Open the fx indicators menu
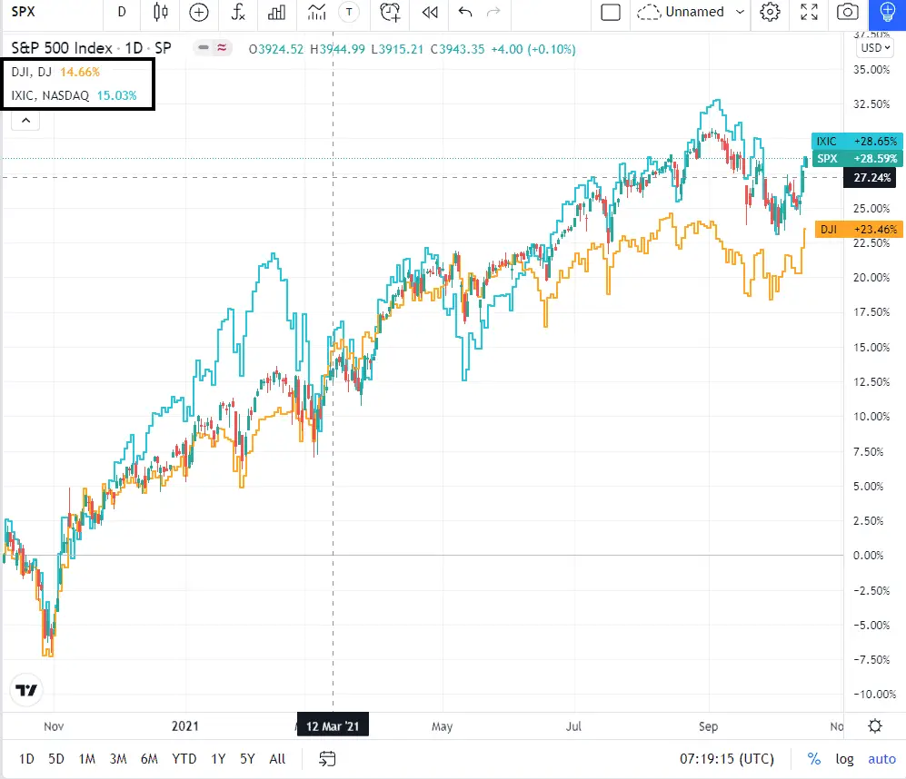Image resolution: width=906 pixels, height=779 pixels. (x=238, y=12)
